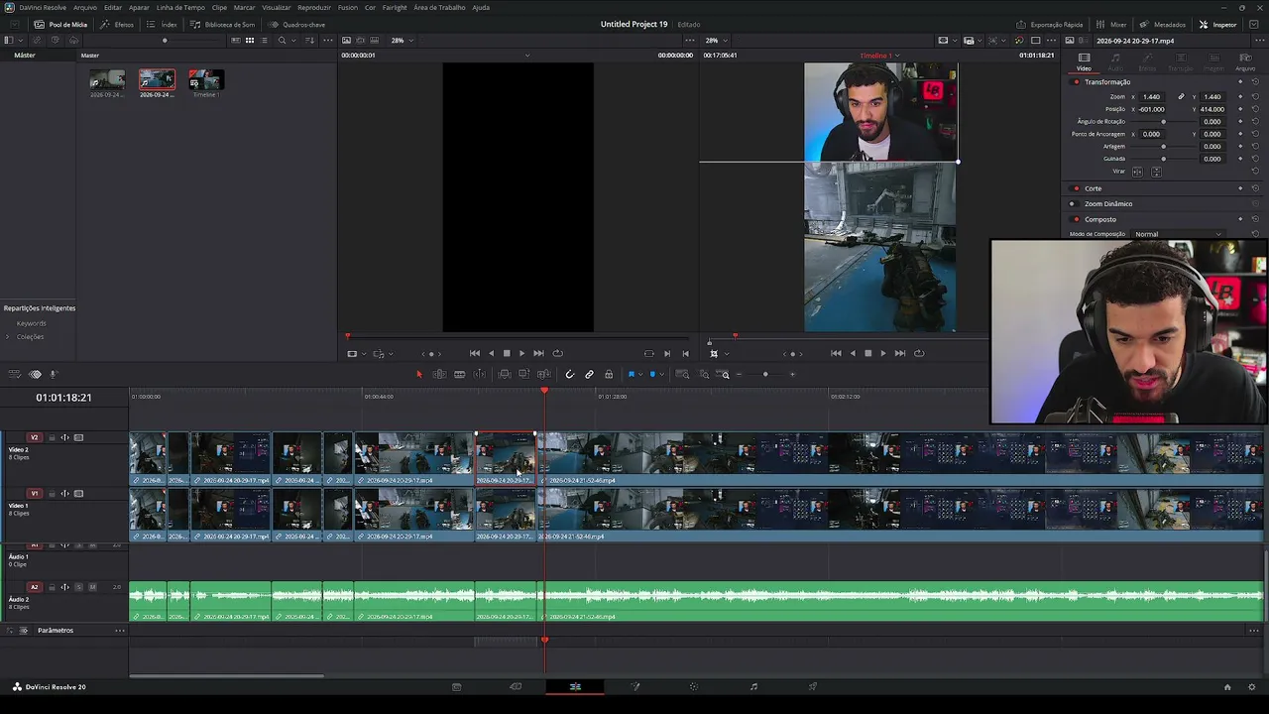Click the Zoom X/Y link chain icon
The height and width of the screenshot is (714, 1269).
coord(1181,97)
